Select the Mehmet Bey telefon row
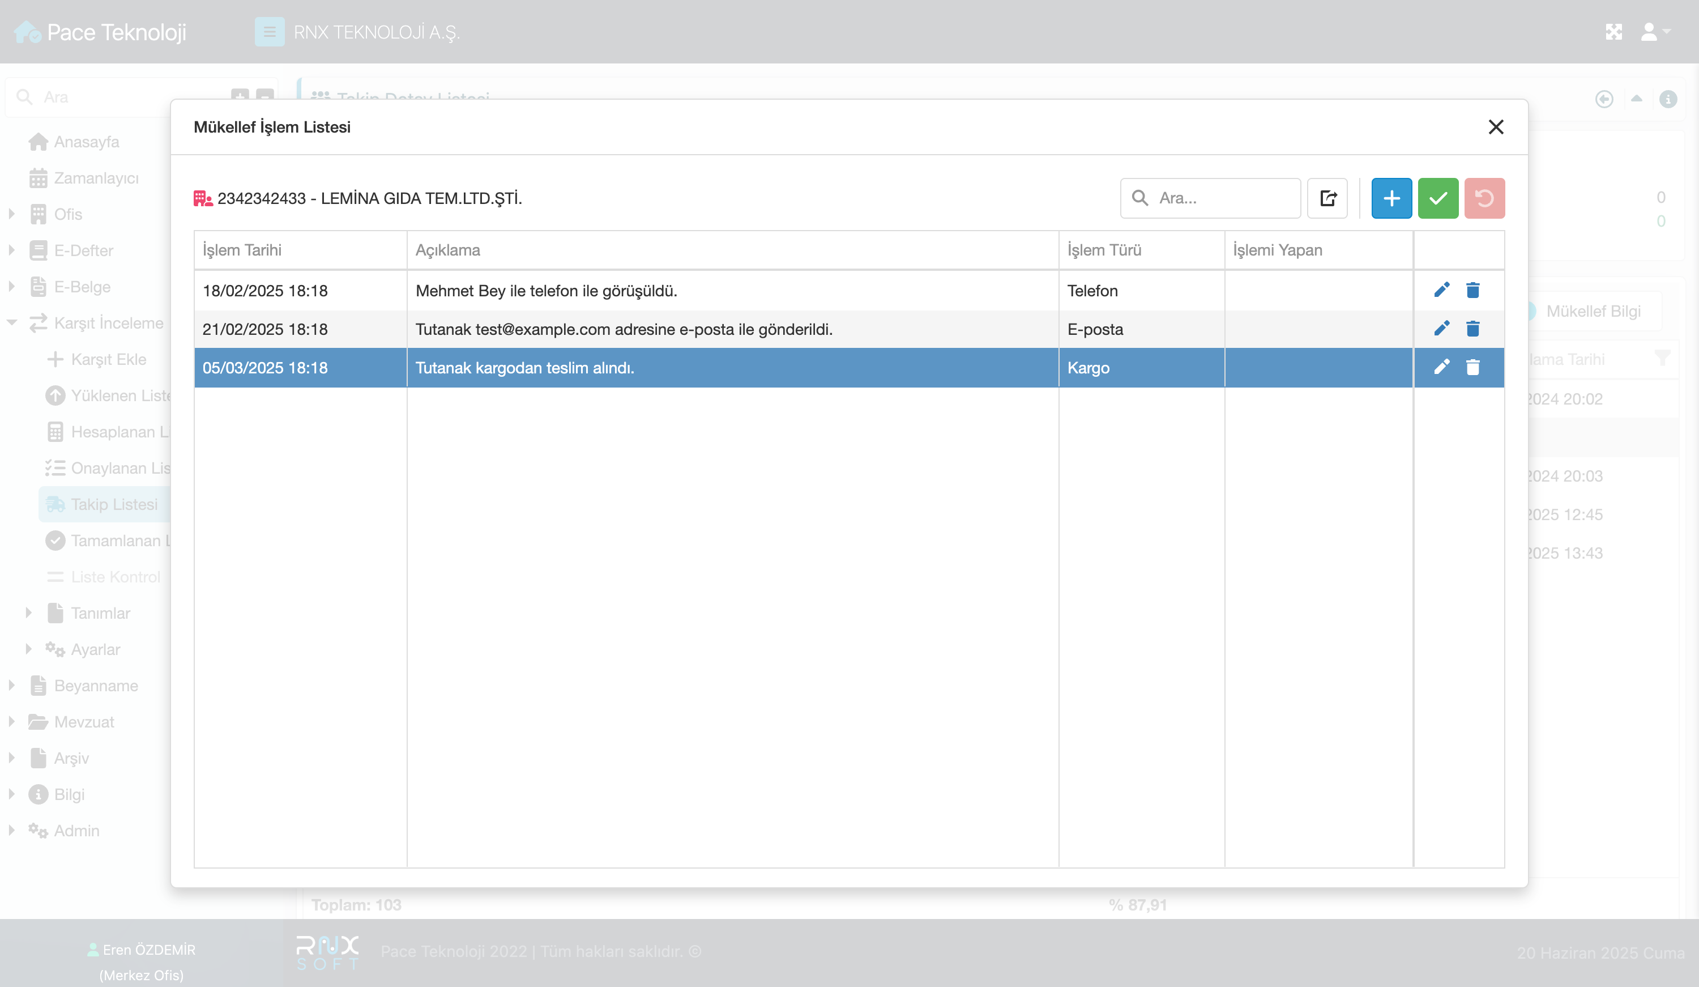The height and width of the screenshot is (987, 1699). pyautogui.click(x=546, y=290)
